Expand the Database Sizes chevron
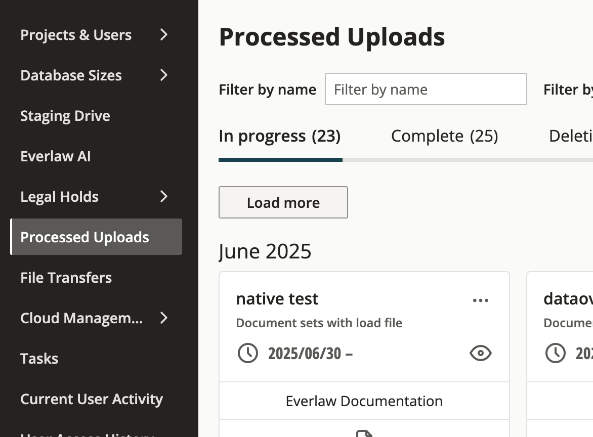The image size is (593, 437). click(164, 75)
